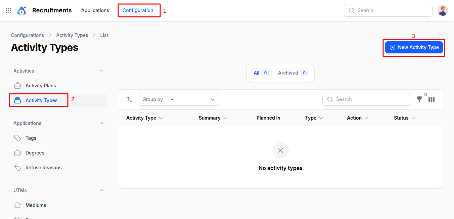The height and width of the screenshot is (219, 454).
Task: Open the Activity Types breadcrumb link
Action: coord(72,35)
